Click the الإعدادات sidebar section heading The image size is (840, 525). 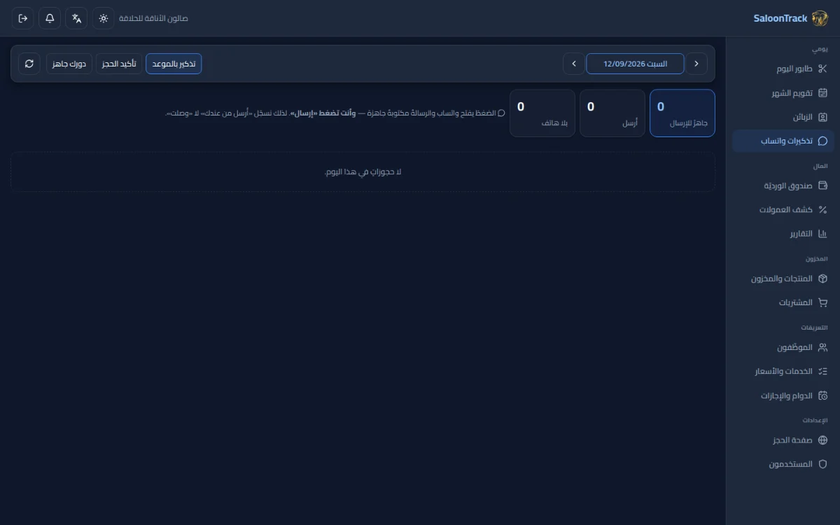(815, 421)
